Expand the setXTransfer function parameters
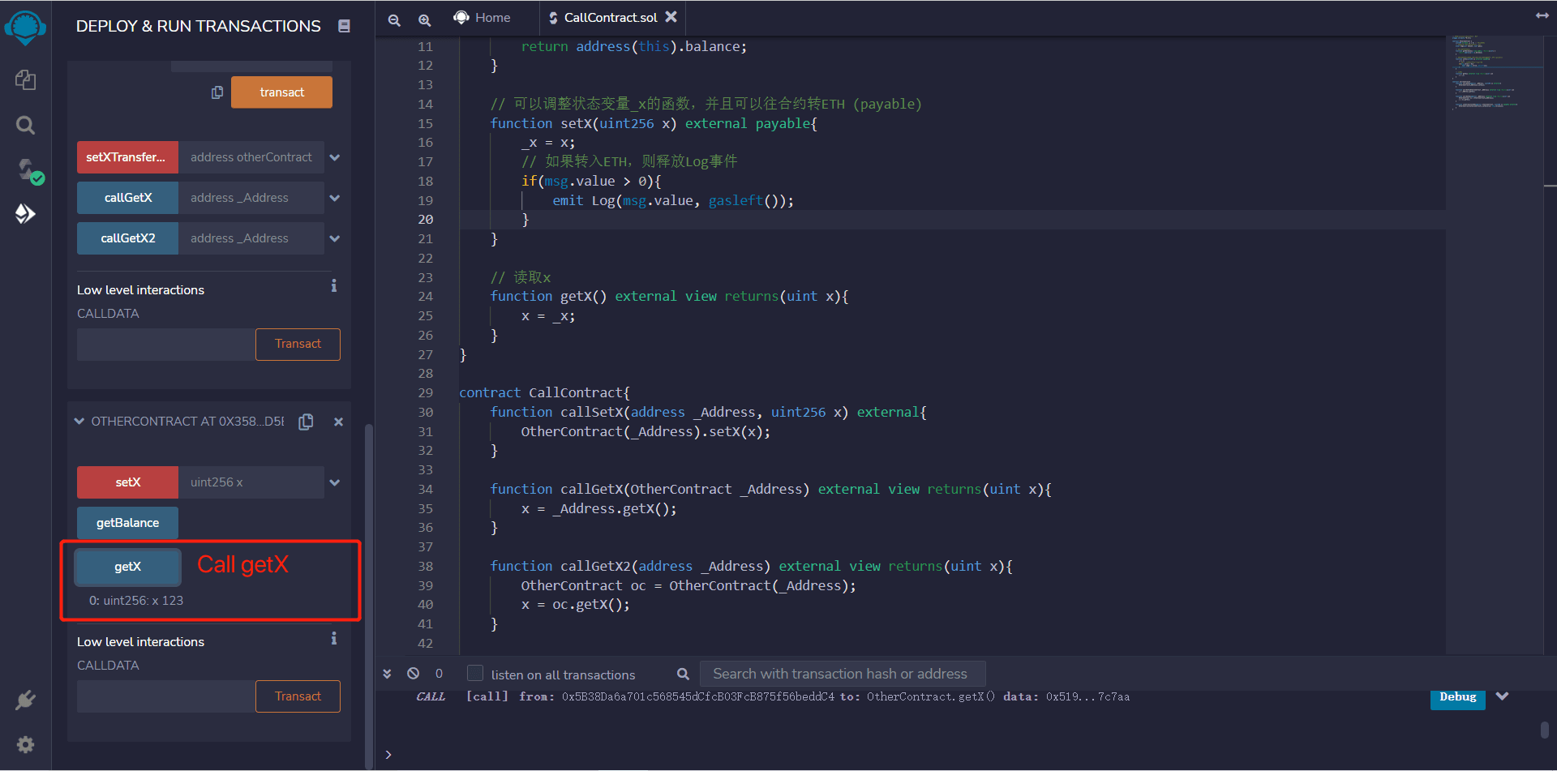This screenshot has width=1557, height=771. tap(335, 157)
